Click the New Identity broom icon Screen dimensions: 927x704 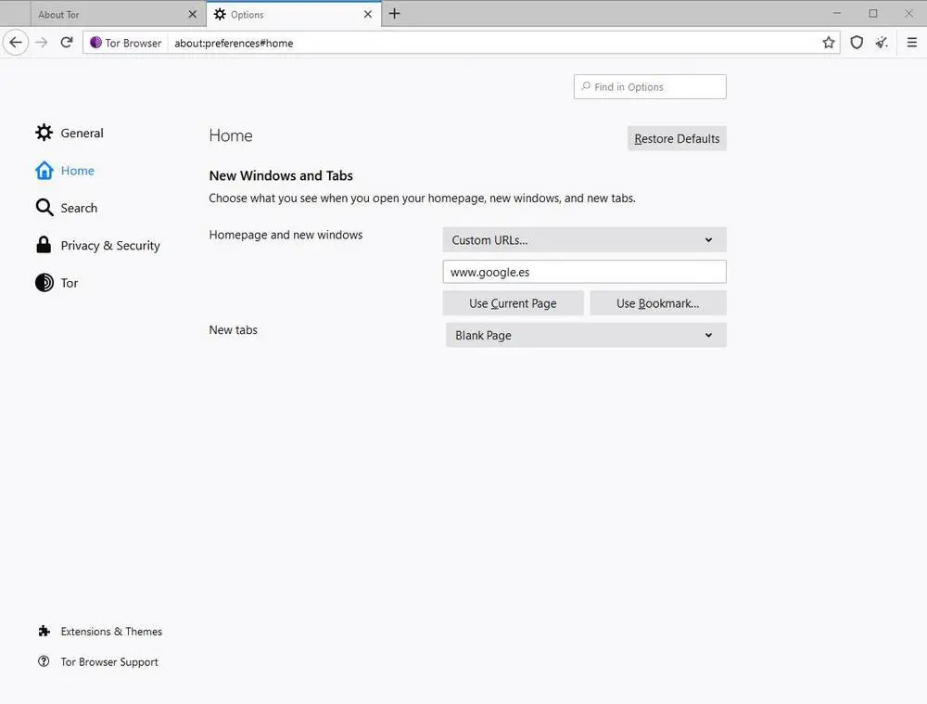click(883, 43)
